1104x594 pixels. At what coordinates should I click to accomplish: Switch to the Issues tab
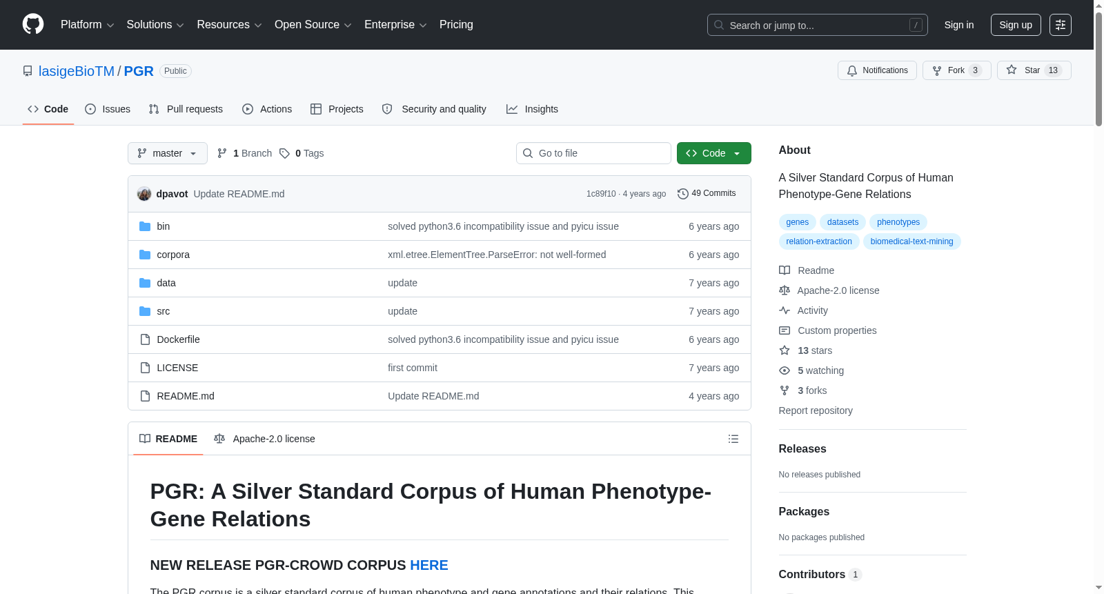(108, 109)
